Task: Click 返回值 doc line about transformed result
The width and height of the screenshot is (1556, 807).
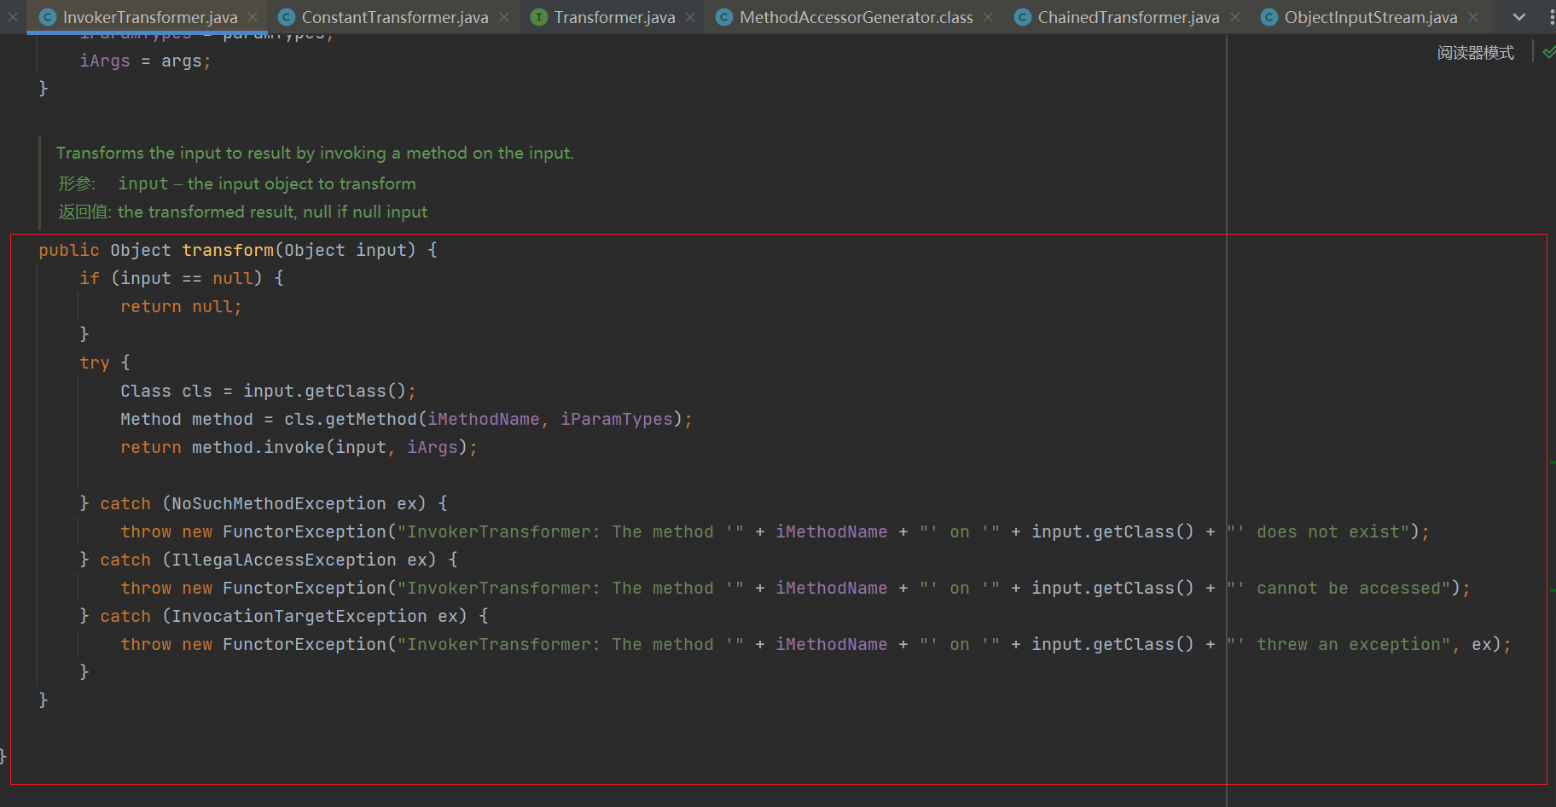Action: 243,212
